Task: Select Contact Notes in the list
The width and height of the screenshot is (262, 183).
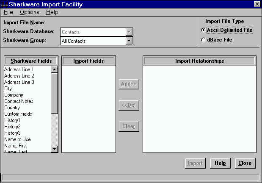Action: 28,101
